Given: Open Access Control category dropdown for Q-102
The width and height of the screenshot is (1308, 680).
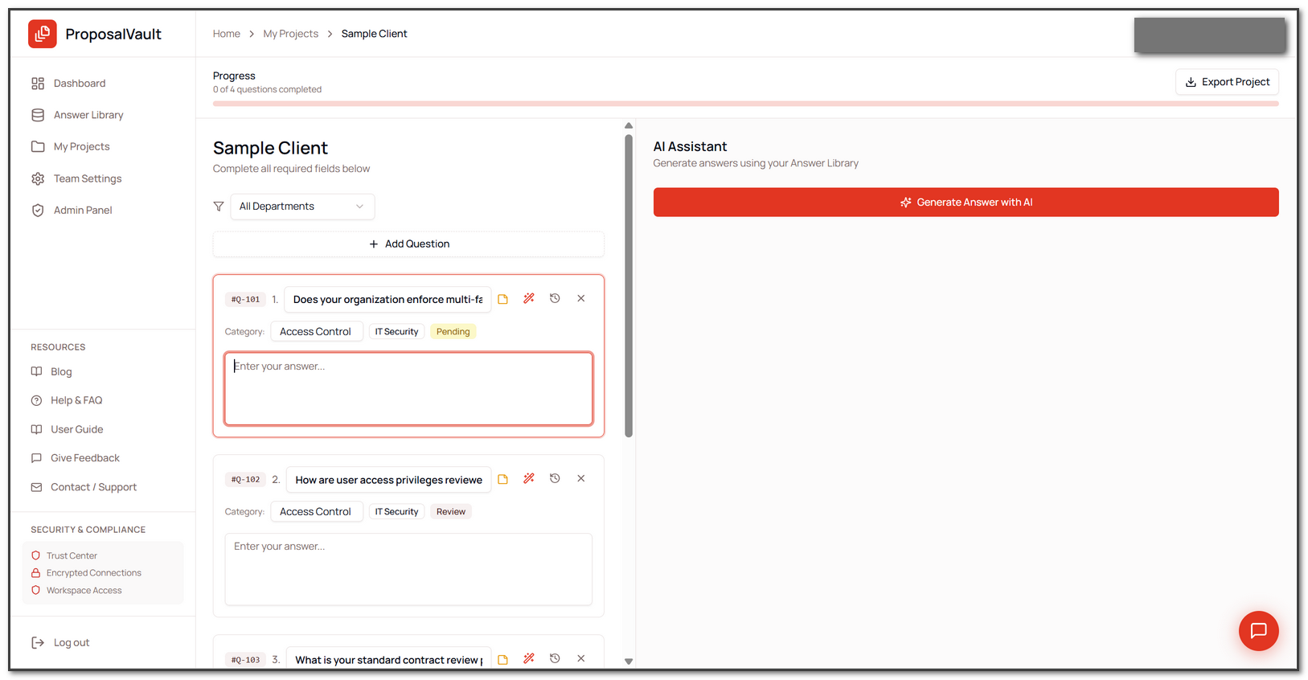Looking at the screenshot, I should coord(316,512).
